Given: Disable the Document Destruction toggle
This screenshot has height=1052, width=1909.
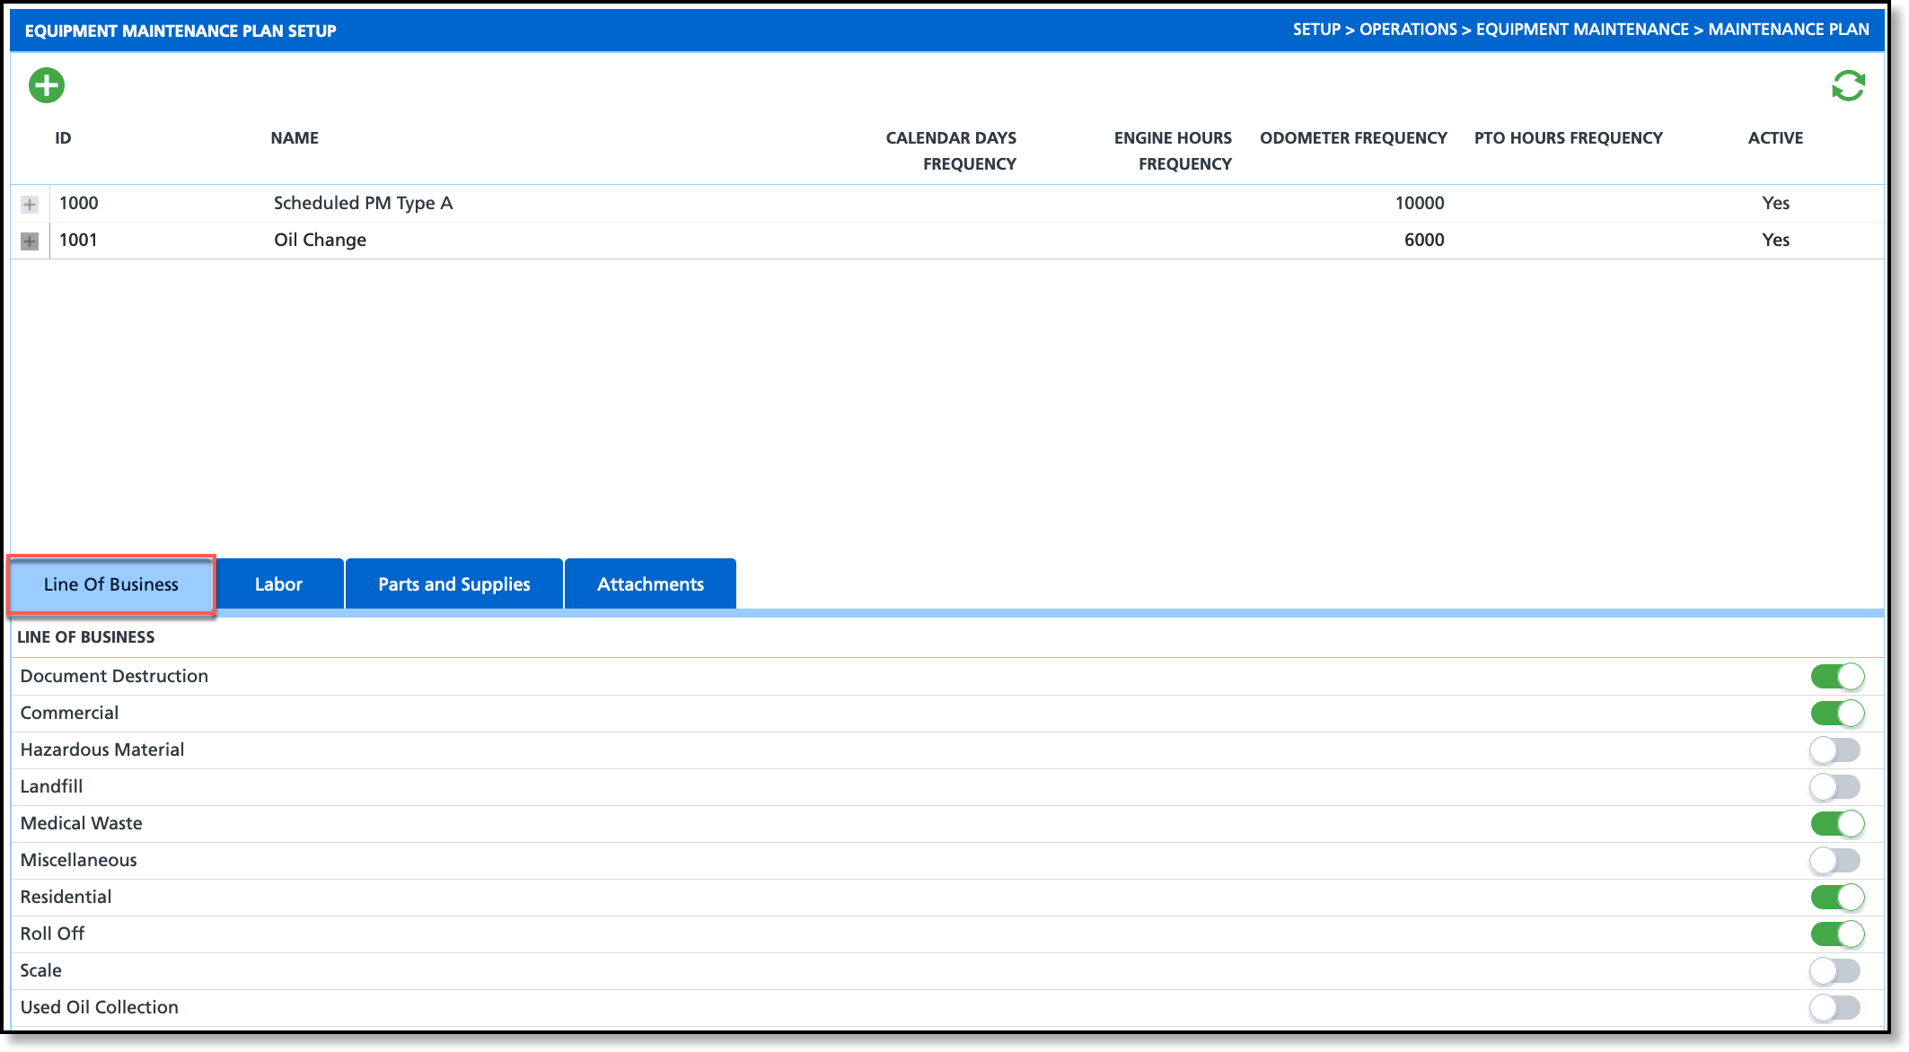Looking at the screenshot, I should (x=1836, y=676).
